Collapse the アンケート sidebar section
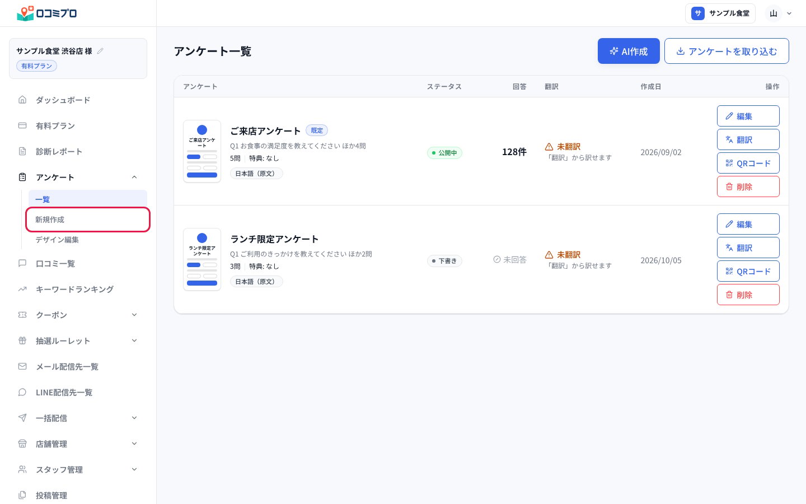Image resolution: width=806 pixels, height=504 pixels. pos(134,177)
